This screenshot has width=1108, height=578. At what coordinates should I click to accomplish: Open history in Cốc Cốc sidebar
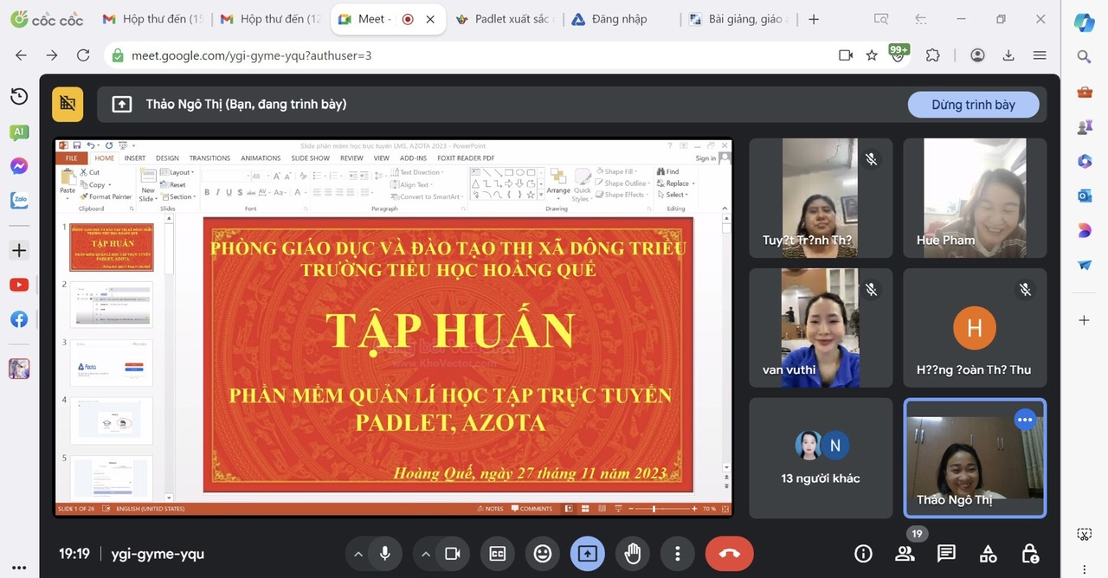pyautogui.click(x=19, y=97)
